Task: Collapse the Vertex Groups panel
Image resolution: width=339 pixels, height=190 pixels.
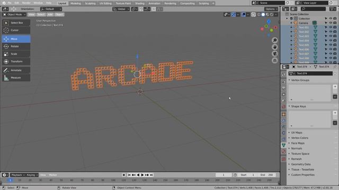Action: coord(300,80)
